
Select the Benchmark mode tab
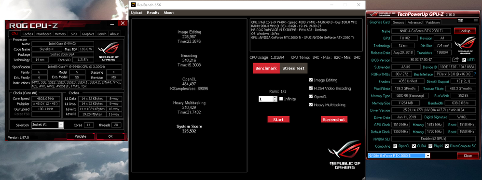266,68
